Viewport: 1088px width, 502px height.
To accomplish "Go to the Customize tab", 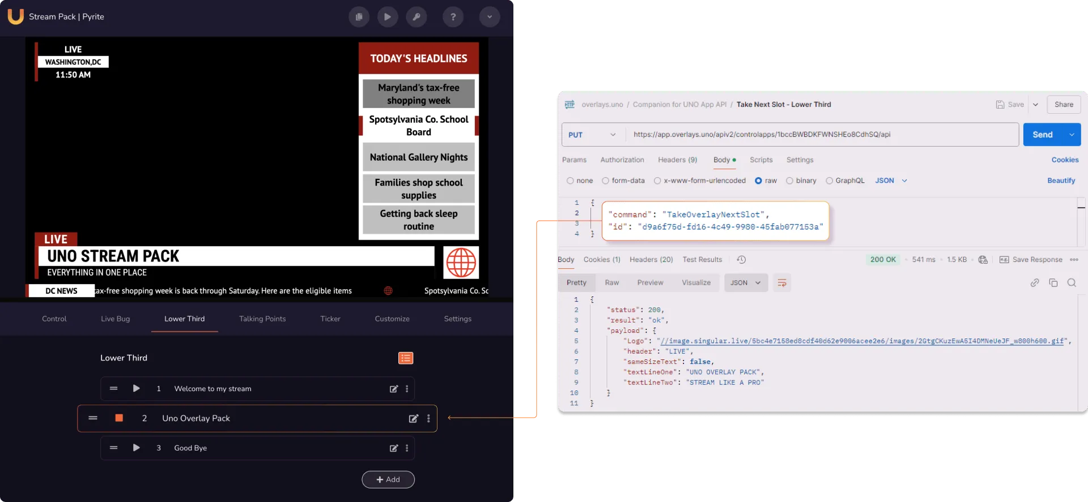I will (x=392, y=319).
